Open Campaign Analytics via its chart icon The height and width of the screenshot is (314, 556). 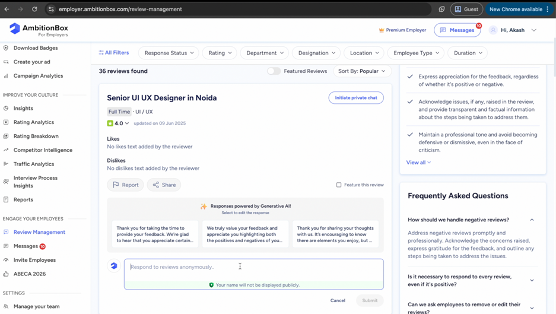pyautogui.click(x=6, y=76)
